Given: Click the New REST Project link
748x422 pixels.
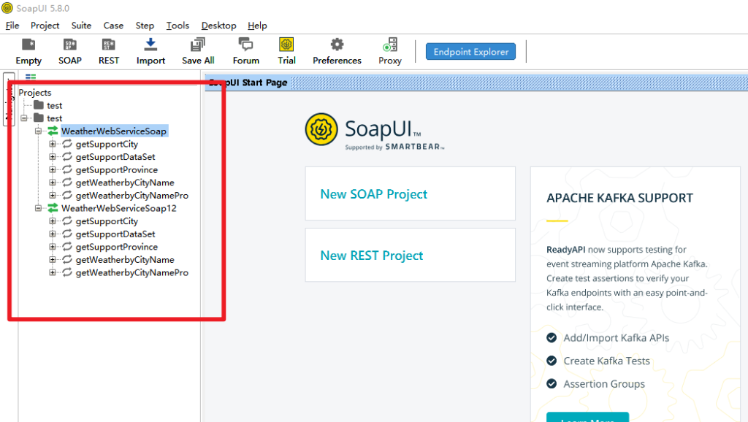Looking at the screenshot, I should pyautogui.click(x=371, y=256).
